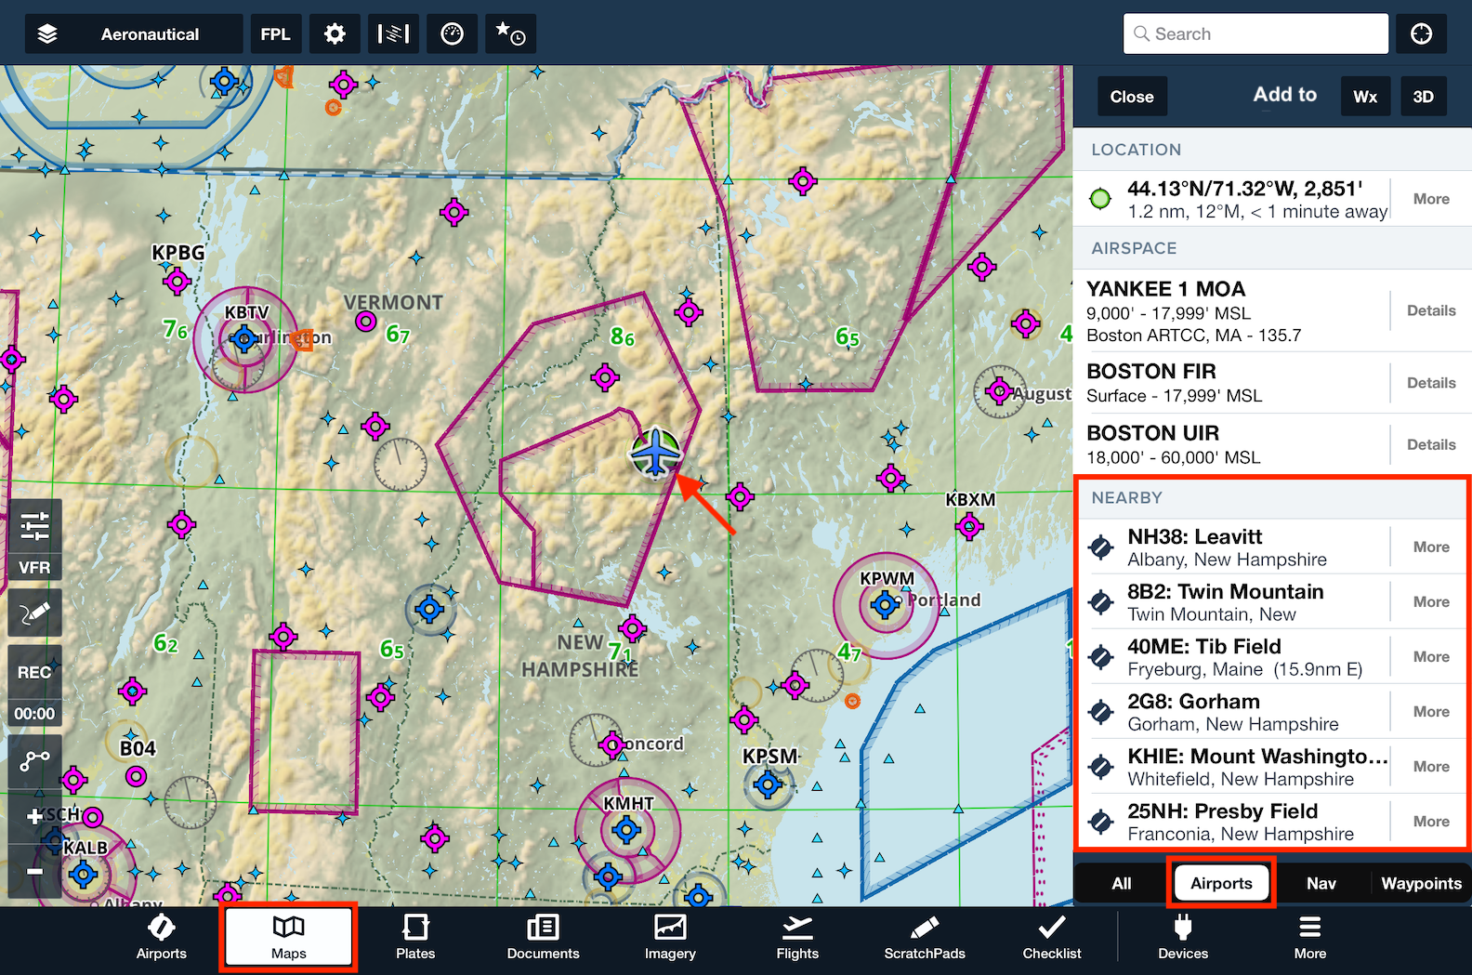Open Details for BOSTON UIR
1472x975 pixels.
click(x=1431, y=444)
